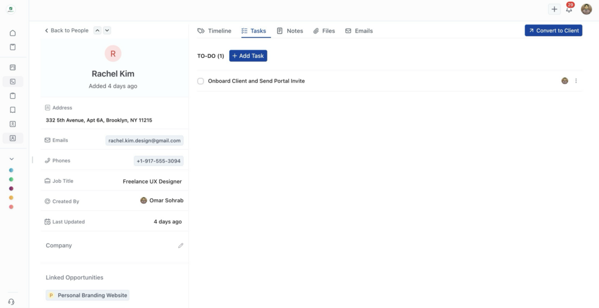Open the bookmark icon in sidebar
This screenshot has height=308, width=599.
(13, 110)
